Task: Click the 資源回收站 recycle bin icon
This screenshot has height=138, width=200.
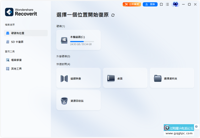Action: pyautogui.click(x=64, y=101)
